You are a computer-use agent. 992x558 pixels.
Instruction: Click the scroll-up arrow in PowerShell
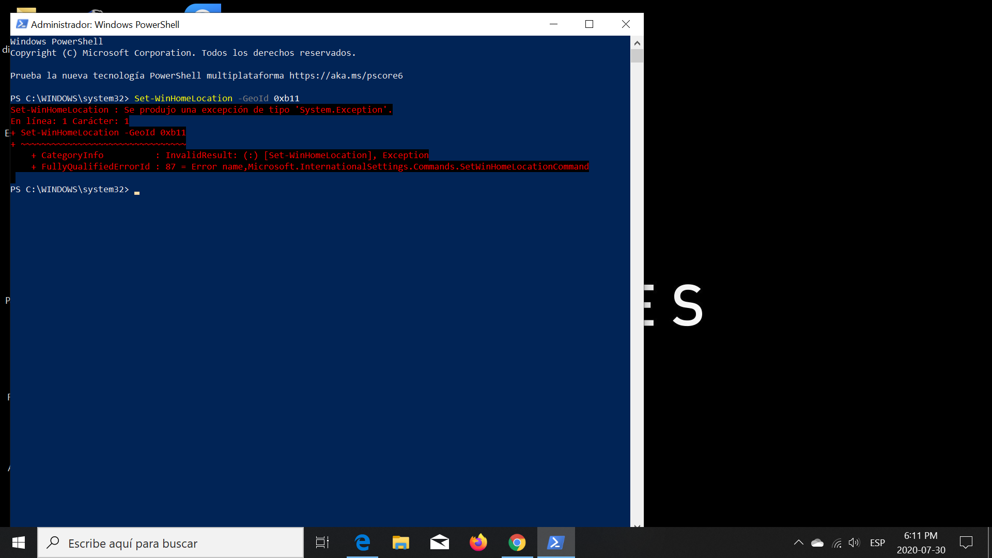point(637,43)
